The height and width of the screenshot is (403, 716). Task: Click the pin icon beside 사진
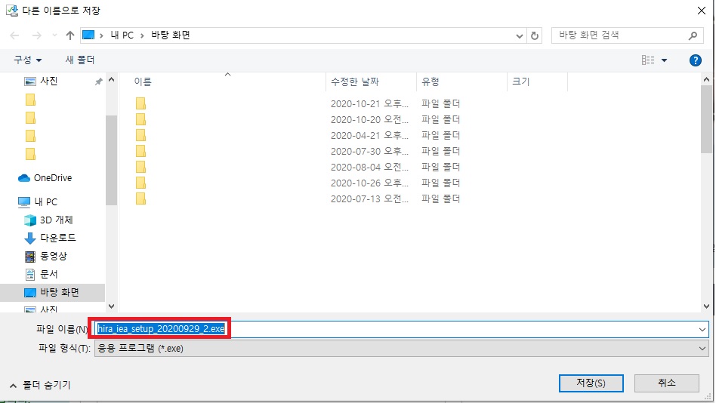(x=98, y=82)
